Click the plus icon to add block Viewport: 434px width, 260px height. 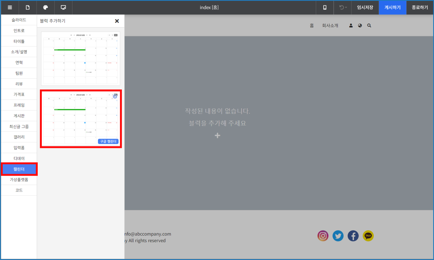point(217,135)
